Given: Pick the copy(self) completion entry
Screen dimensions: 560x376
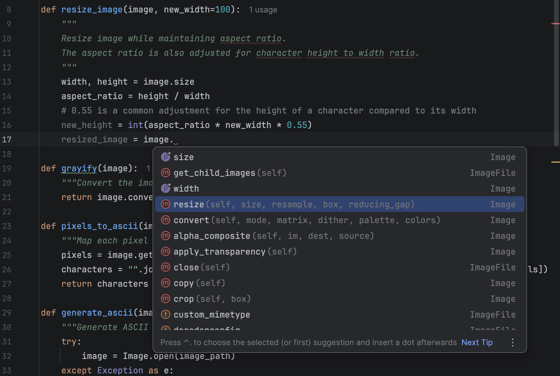Looking at the screenshot, I should (x=199, y=283).
